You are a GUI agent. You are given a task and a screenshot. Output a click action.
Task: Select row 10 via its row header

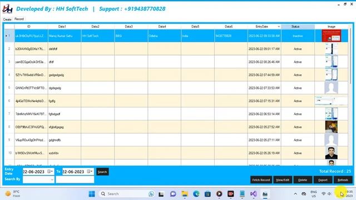pyautogui.click(x=9, y=153)
